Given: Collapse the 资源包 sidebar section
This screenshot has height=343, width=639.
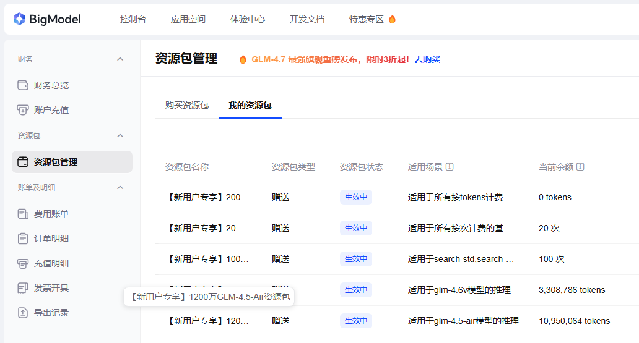Looking at the screenshot, I should (x=120, y=136).
